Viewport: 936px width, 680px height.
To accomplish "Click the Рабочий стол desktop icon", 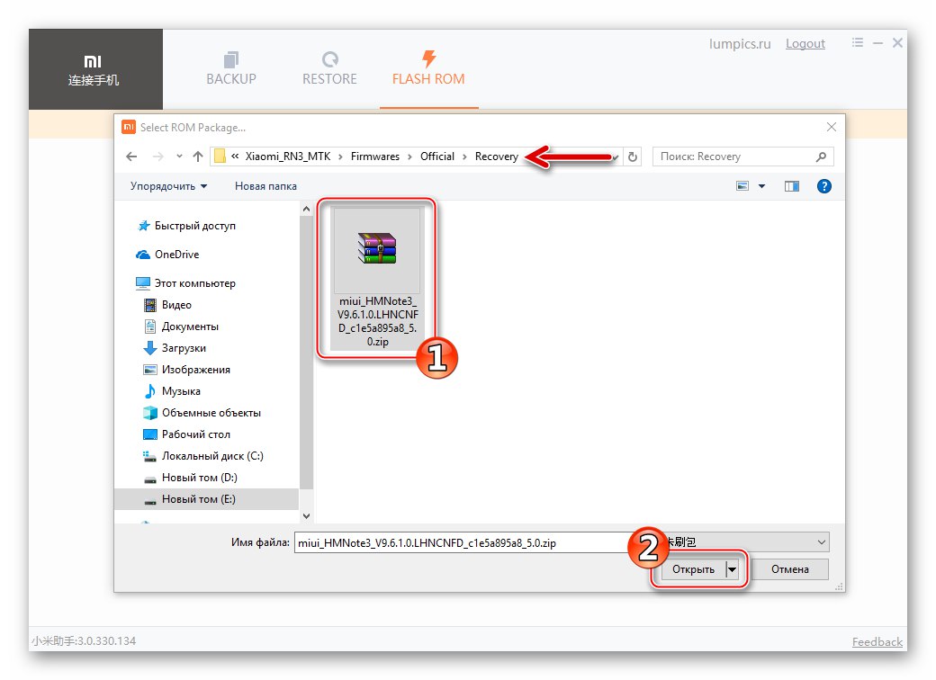I will tap(150, 434).
